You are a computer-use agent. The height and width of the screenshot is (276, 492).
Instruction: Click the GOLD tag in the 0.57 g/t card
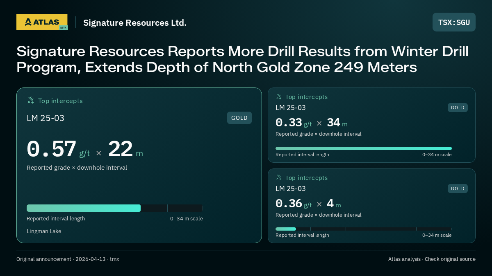coord(239,118)
